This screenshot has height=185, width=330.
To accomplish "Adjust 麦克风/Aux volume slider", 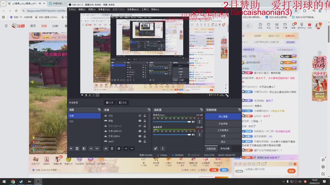I will (x=172, y=122).
